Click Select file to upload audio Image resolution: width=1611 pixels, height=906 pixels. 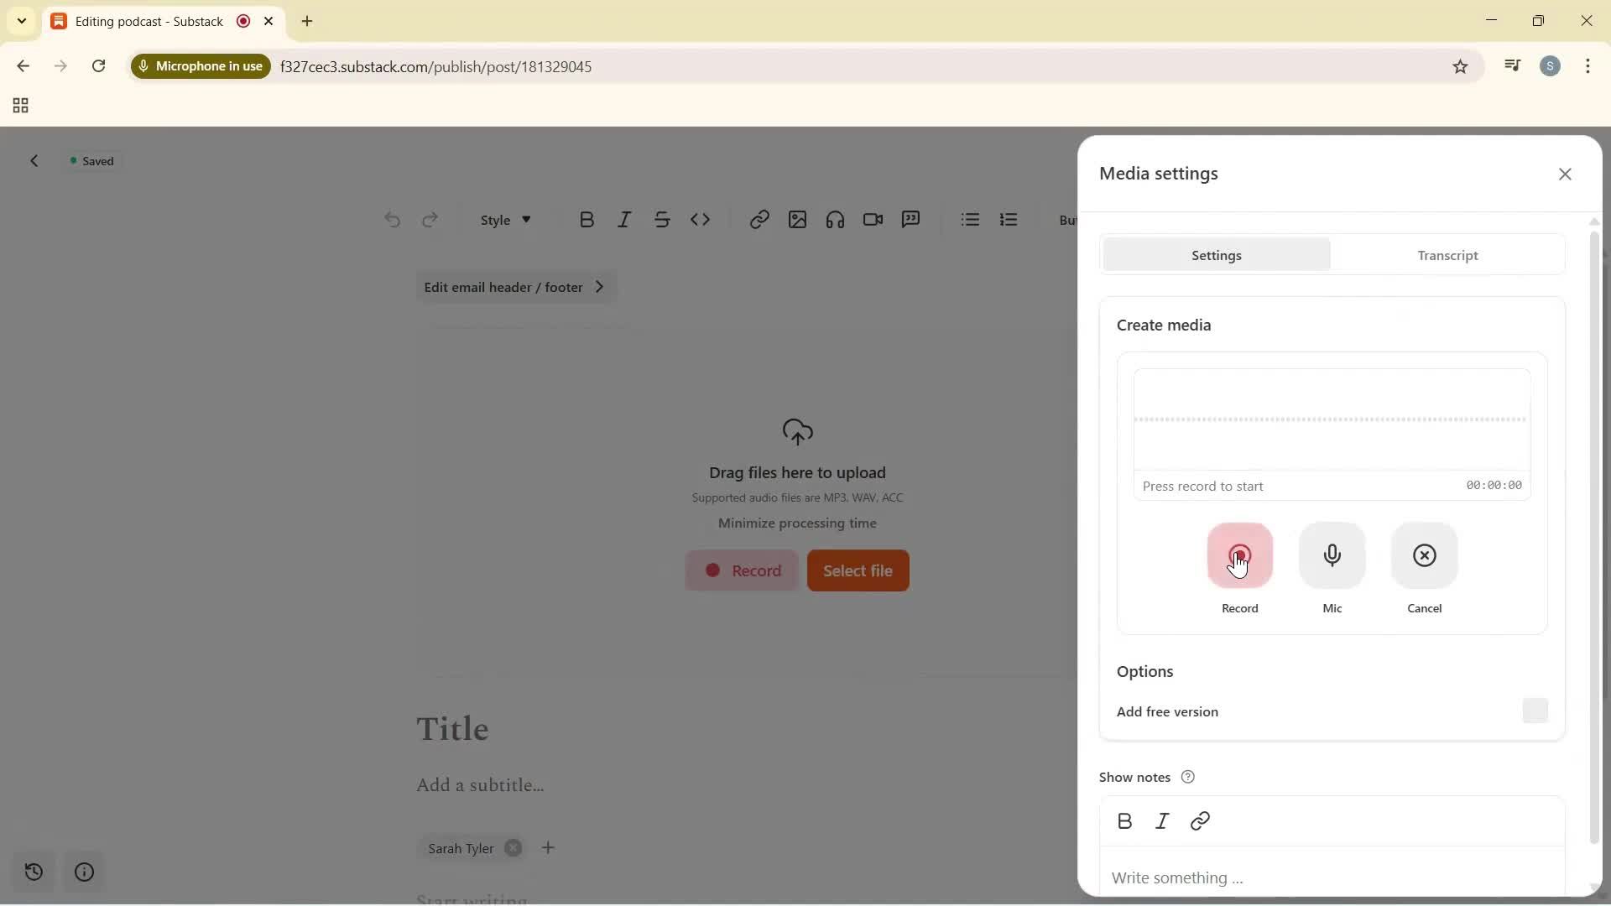858,570
